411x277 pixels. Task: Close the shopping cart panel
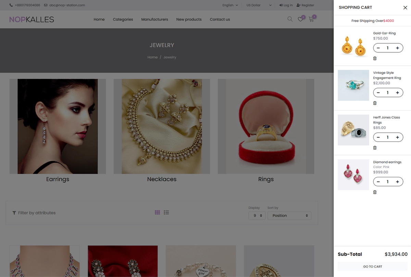[405, 8]
